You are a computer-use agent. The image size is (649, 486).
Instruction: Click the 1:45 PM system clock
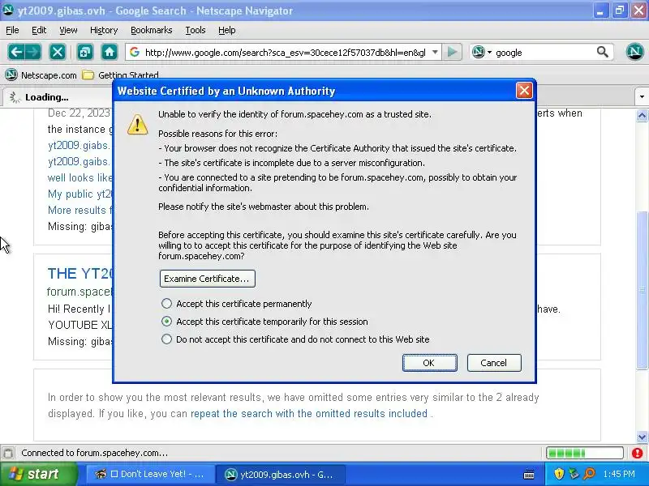tap(619, 474)
